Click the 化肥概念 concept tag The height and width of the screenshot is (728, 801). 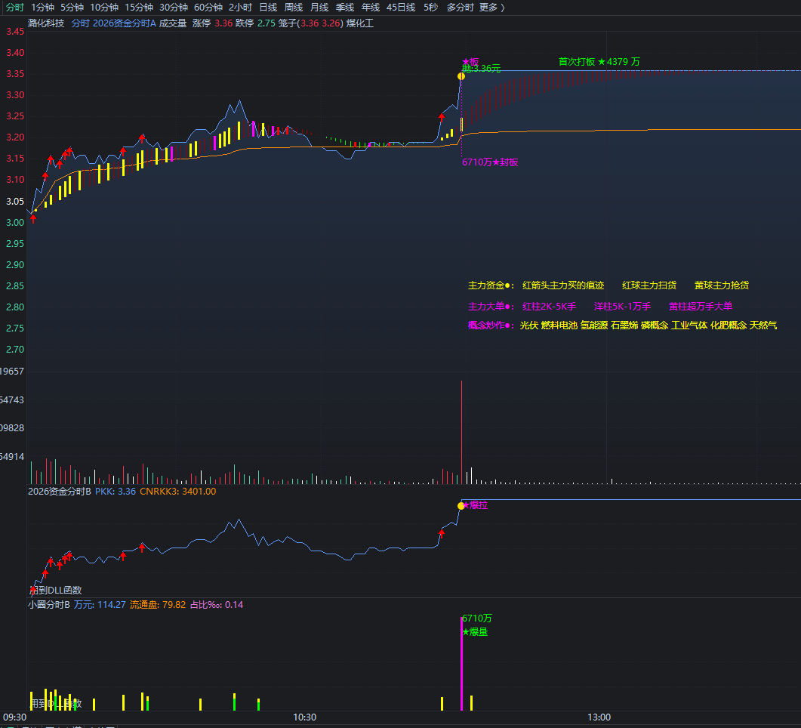729,325
